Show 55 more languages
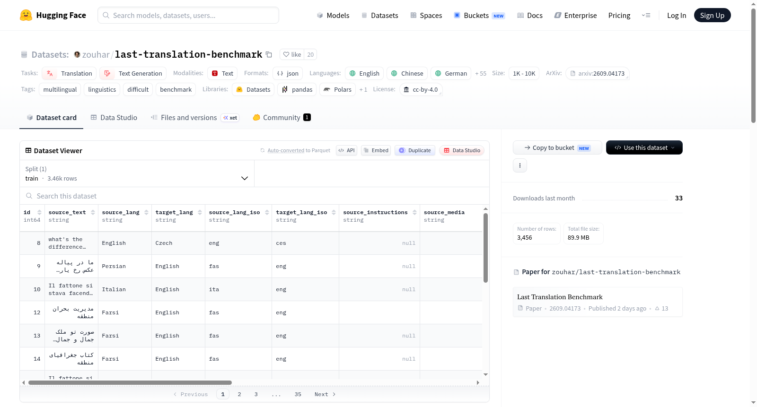The width and height of the screenshot is (757, 407). (481, 73)
